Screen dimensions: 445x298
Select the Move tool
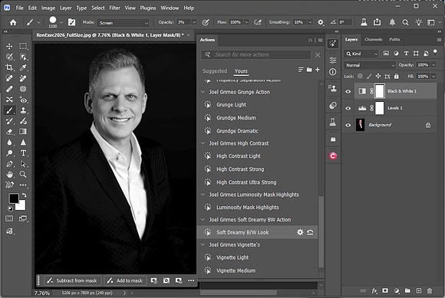9,46
